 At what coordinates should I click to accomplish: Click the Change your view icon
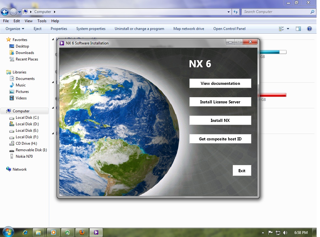[x=281, y=29]
